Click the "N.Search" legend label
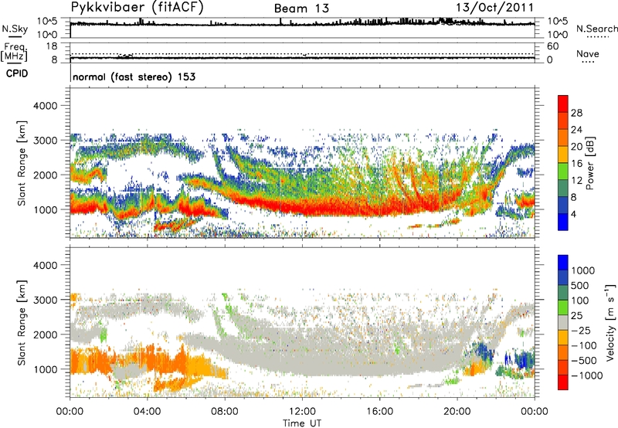The image size is (618, 428). click(596, 29)
